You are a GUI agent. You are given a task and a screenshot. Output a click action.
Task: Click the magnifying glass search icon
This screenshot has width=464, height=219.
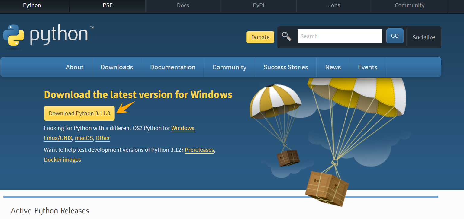[286, 36]
